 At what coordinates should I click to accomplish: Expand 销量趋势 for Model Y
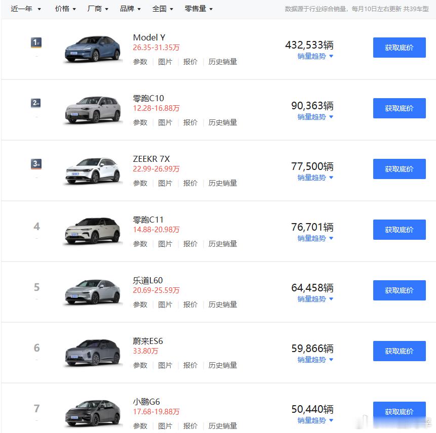click(315, 56)
